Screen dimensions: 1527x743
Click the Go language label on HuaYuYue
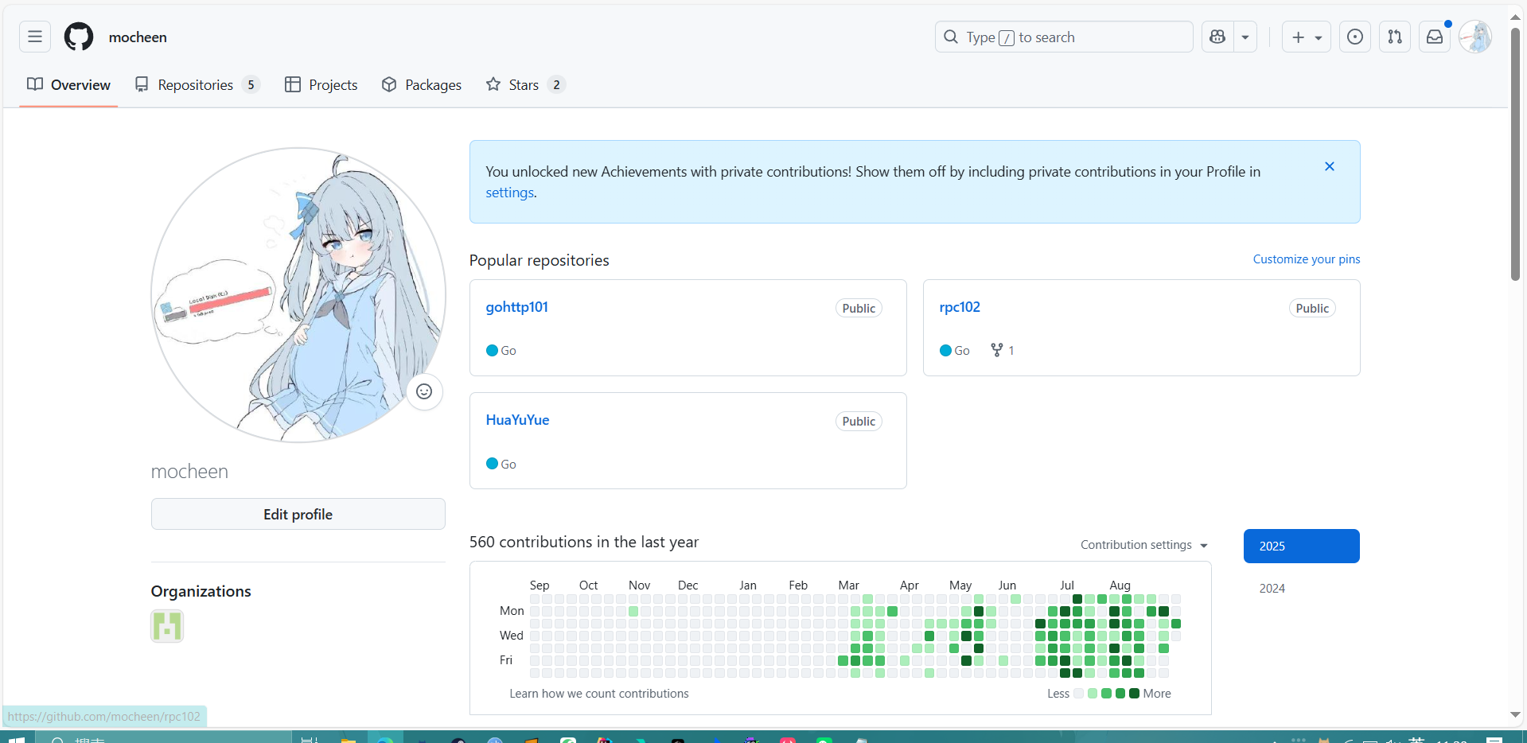(501, 464)
